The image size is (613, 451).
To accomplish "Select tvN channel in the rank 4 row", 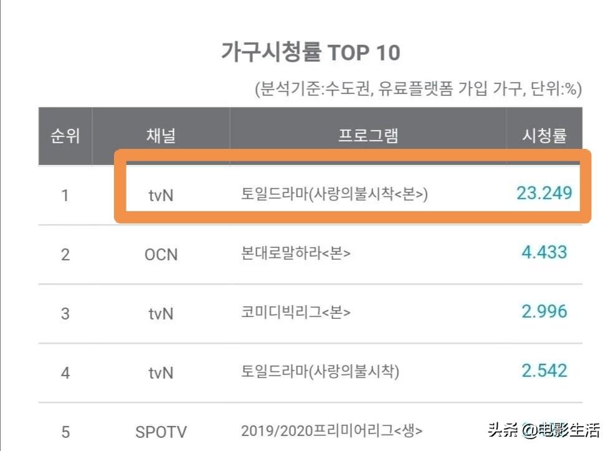I will coord(161,372).
